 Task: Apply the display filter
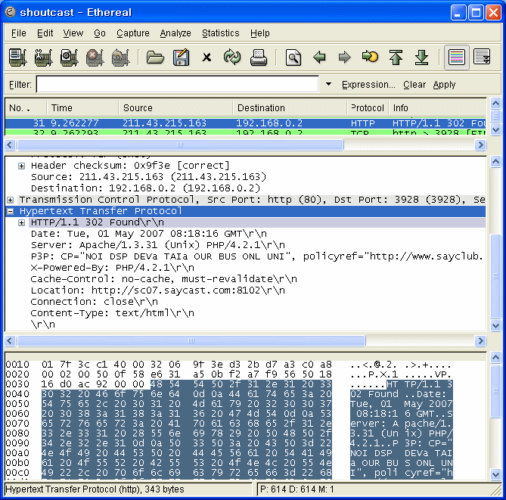pos(444,85)
